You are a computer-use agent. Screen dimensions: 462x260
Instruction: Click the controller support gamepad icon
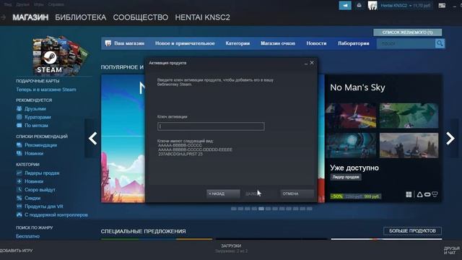(x=19, y=214)
